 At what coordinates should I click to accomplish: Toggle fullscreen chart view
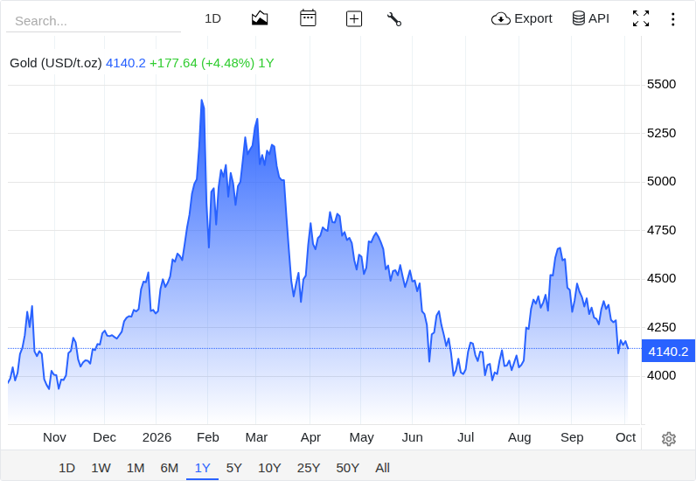tap(641, 18)
